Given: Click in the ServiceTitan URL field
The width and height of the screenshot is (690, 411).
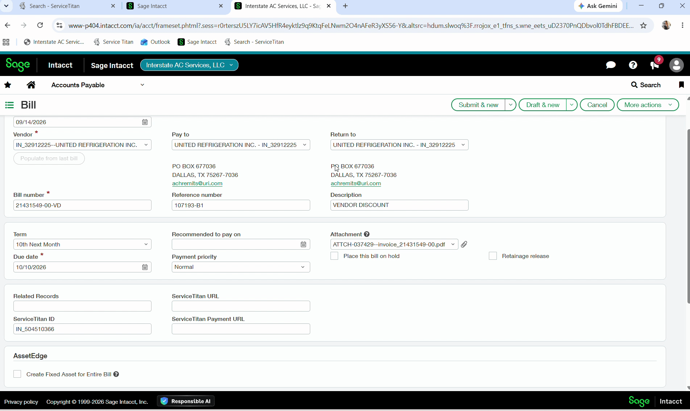Looking at the screenshot, I should 241,306.
